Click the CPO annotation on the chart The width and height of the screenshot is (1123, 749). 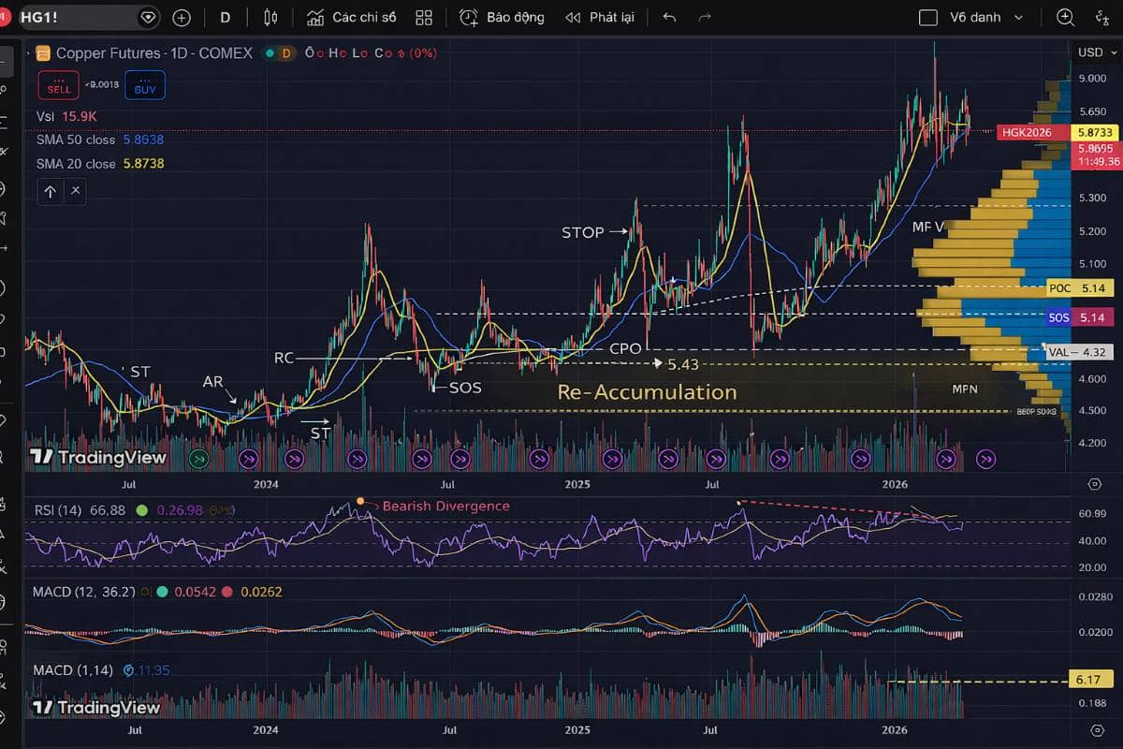coord(625,348)
